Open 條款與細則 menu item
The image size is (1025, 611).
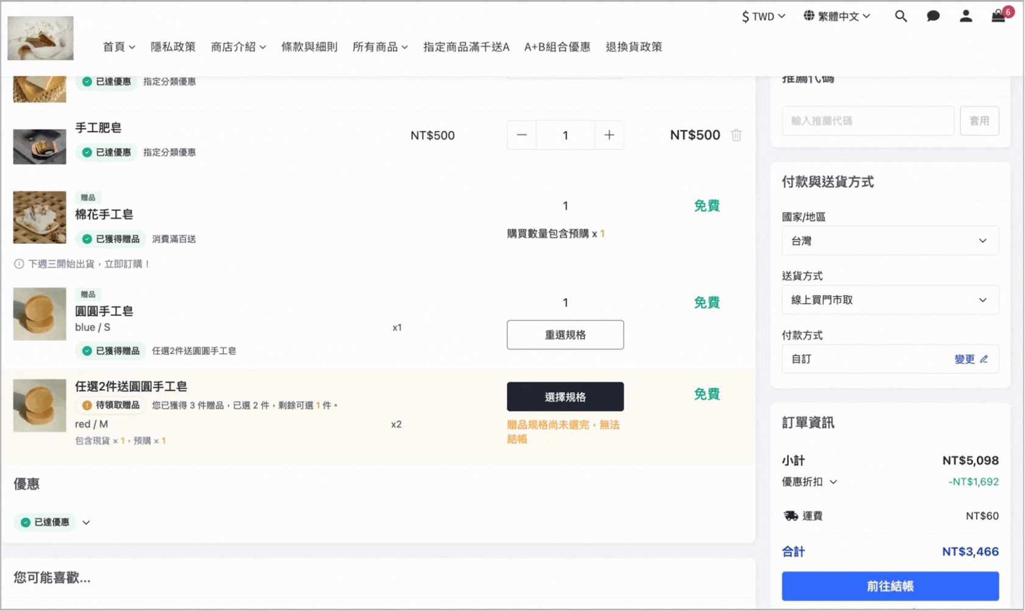(x=309, y=47)
